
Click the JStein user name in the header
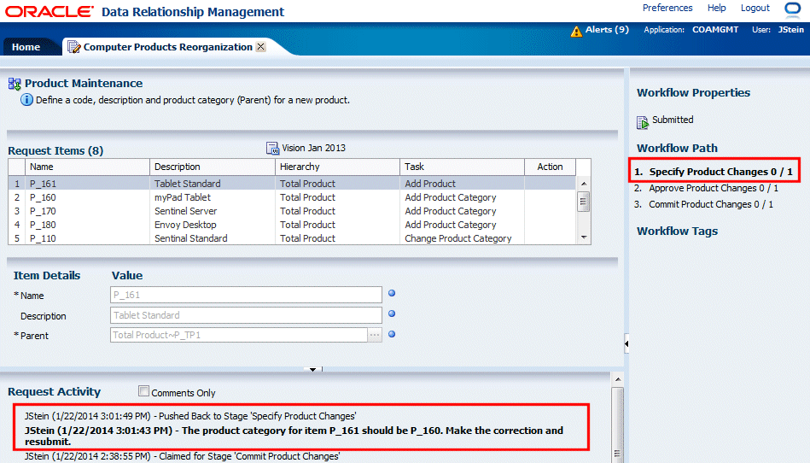791,29
